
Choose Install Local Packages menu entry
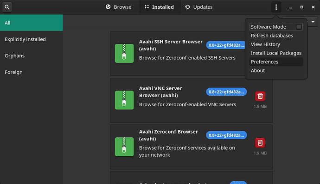[x=276, y=53]
